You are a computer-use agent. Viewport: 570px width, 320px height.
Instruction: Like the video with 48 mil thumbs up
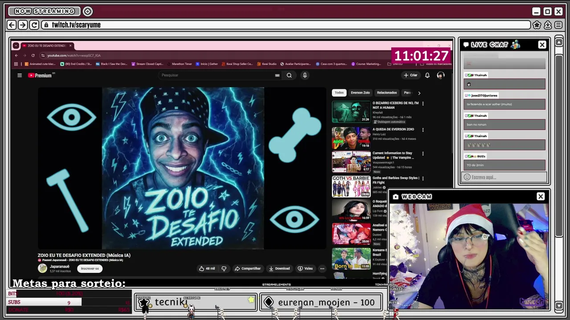tap(207, 268)
